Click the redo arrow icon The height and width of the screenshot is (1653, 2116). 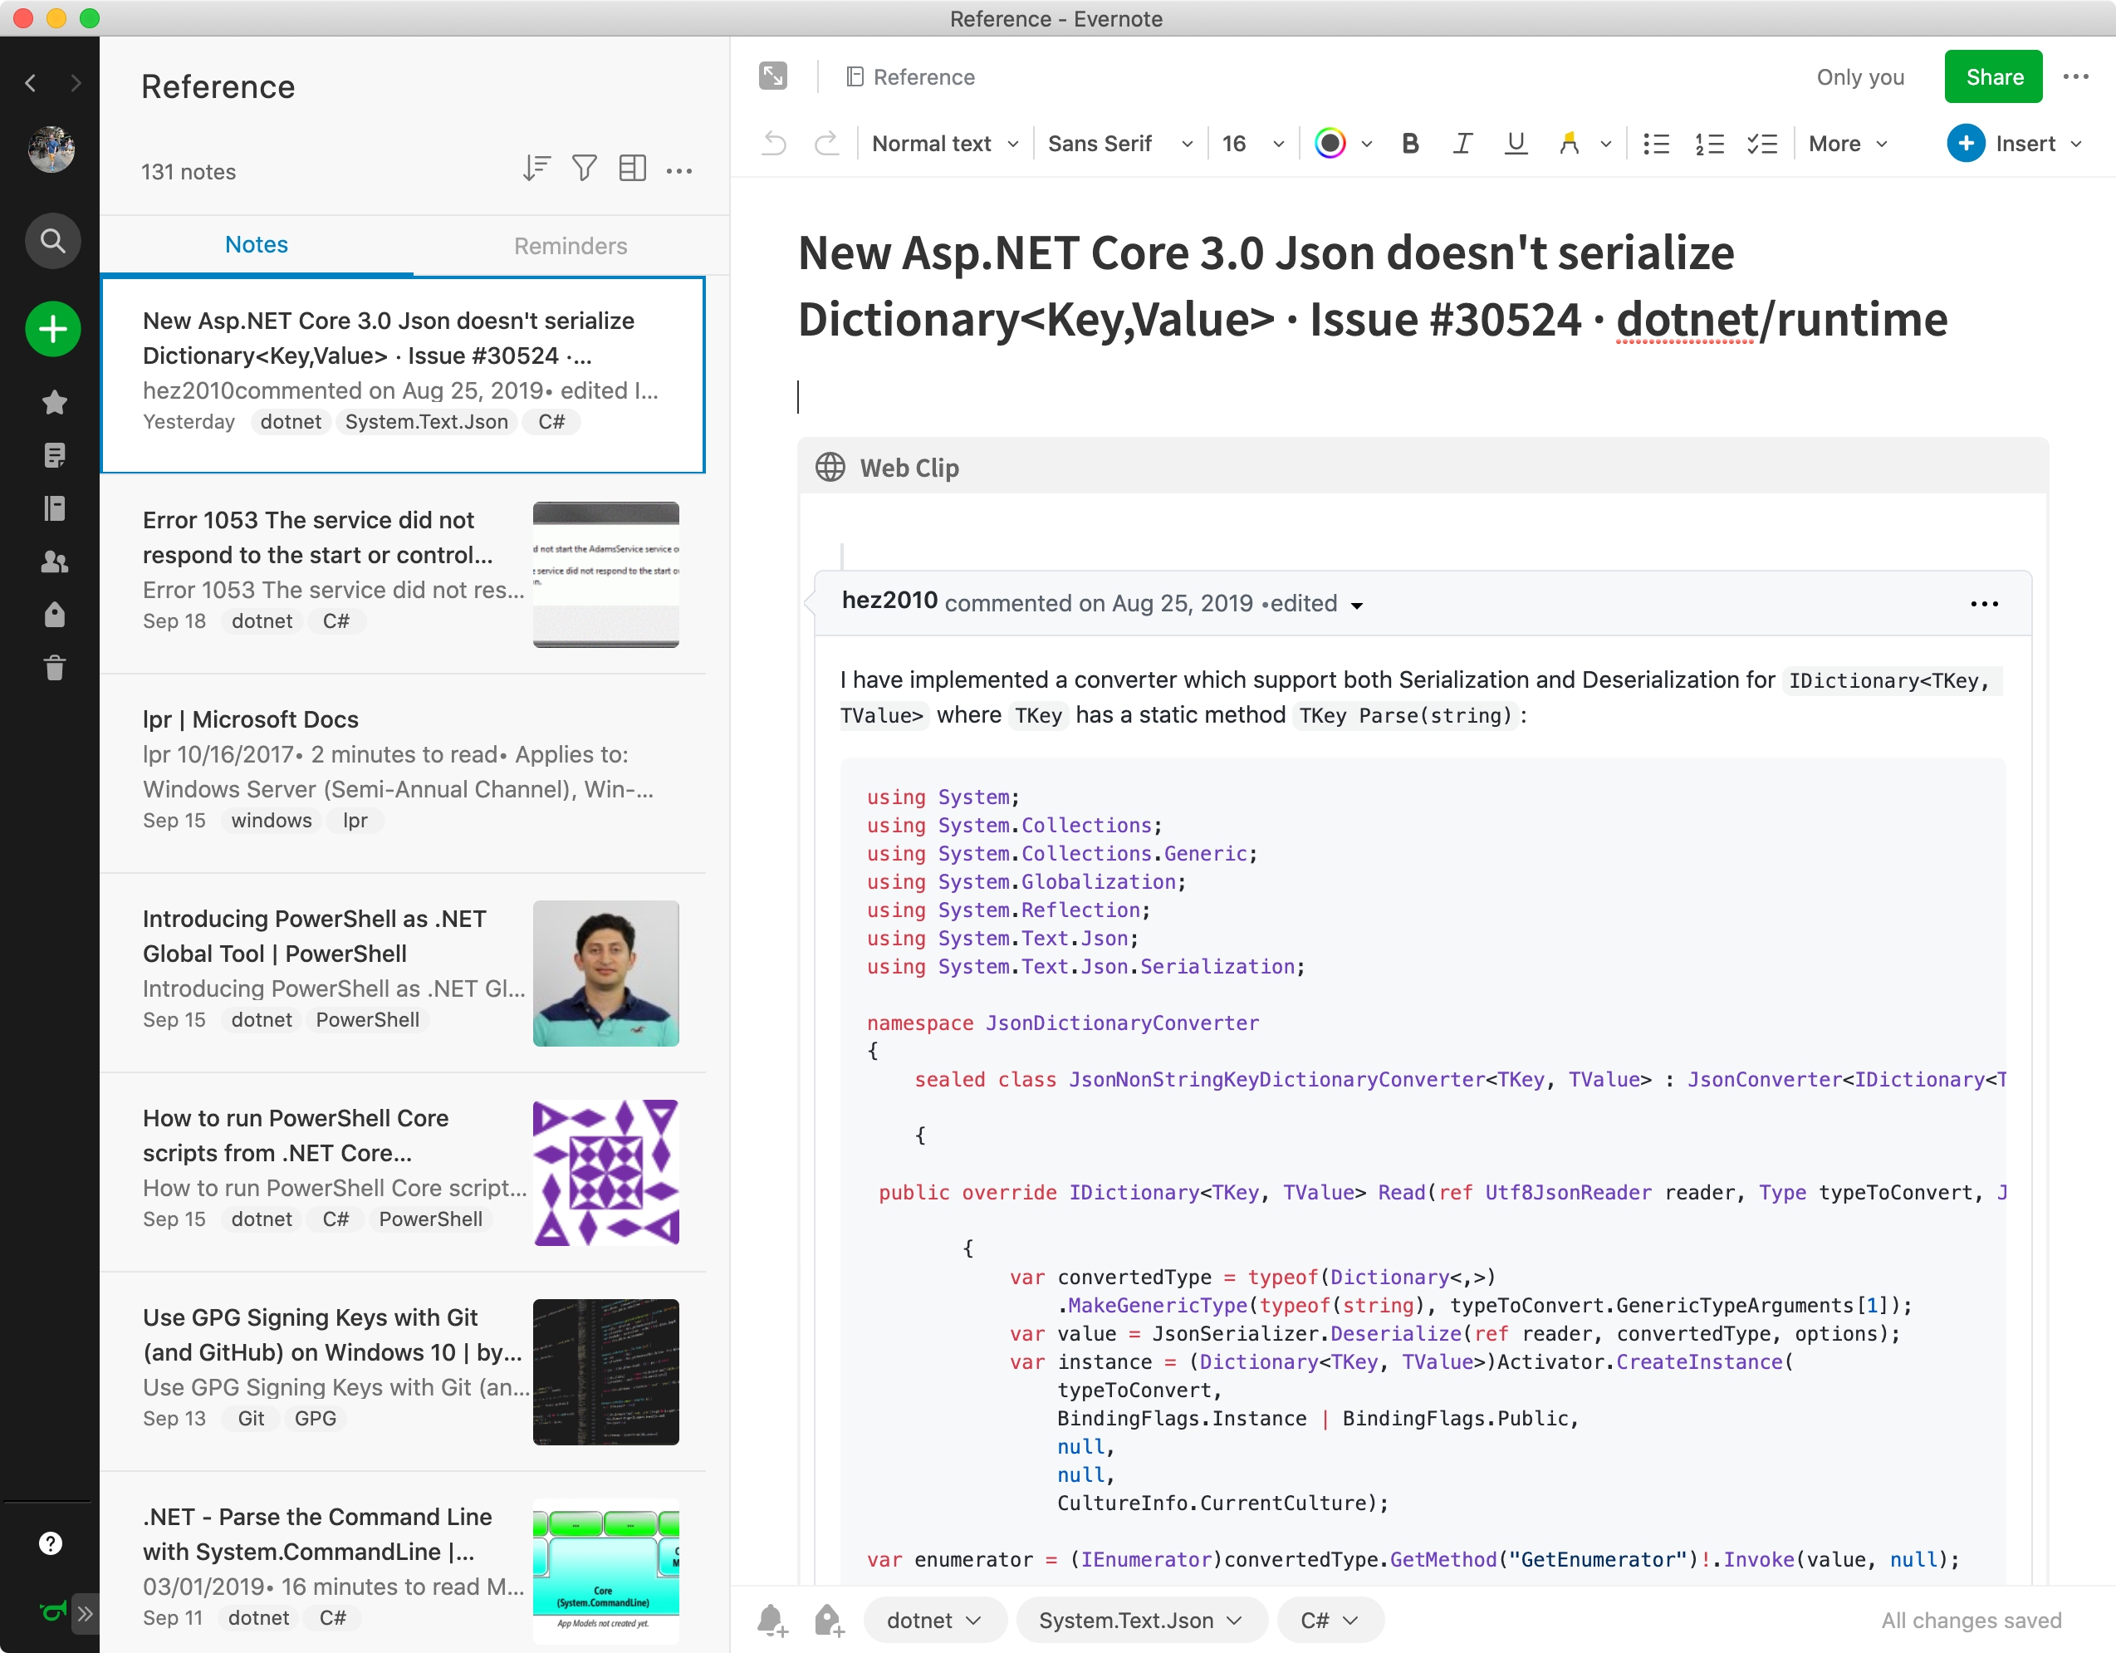coord(825,145)
